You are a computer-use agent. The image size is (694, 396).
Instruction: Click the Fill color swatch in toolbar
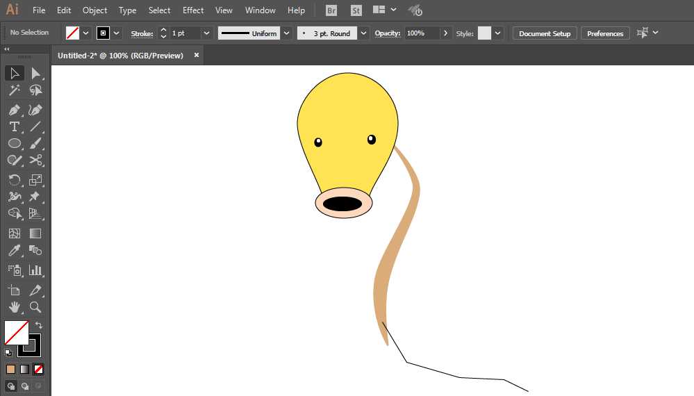pos(16,333)
